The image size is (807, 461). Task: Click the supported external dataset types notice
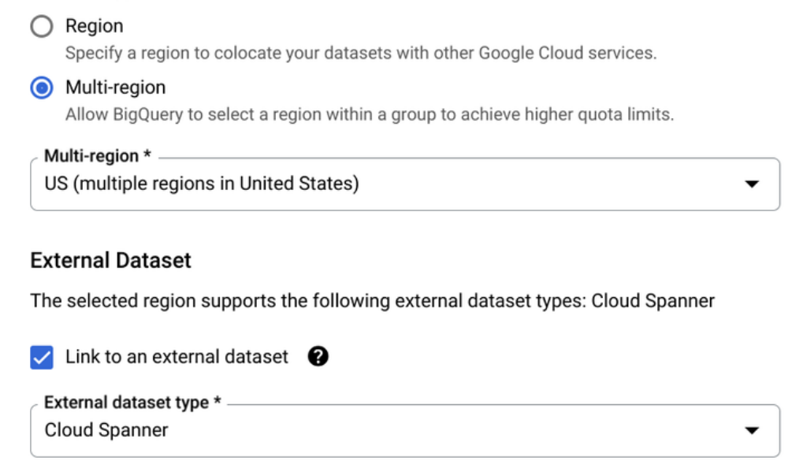pos(372,301)
